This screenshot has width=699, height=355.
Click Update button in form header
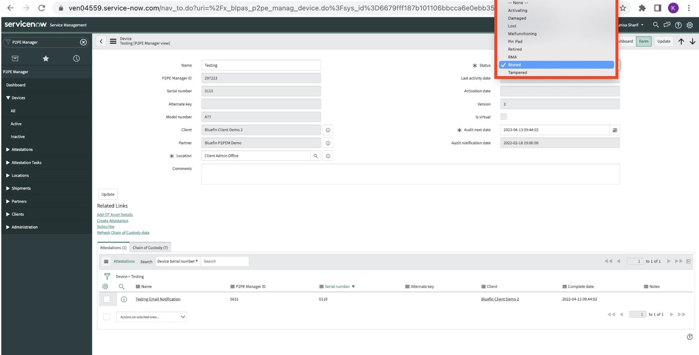click(664, 41)
